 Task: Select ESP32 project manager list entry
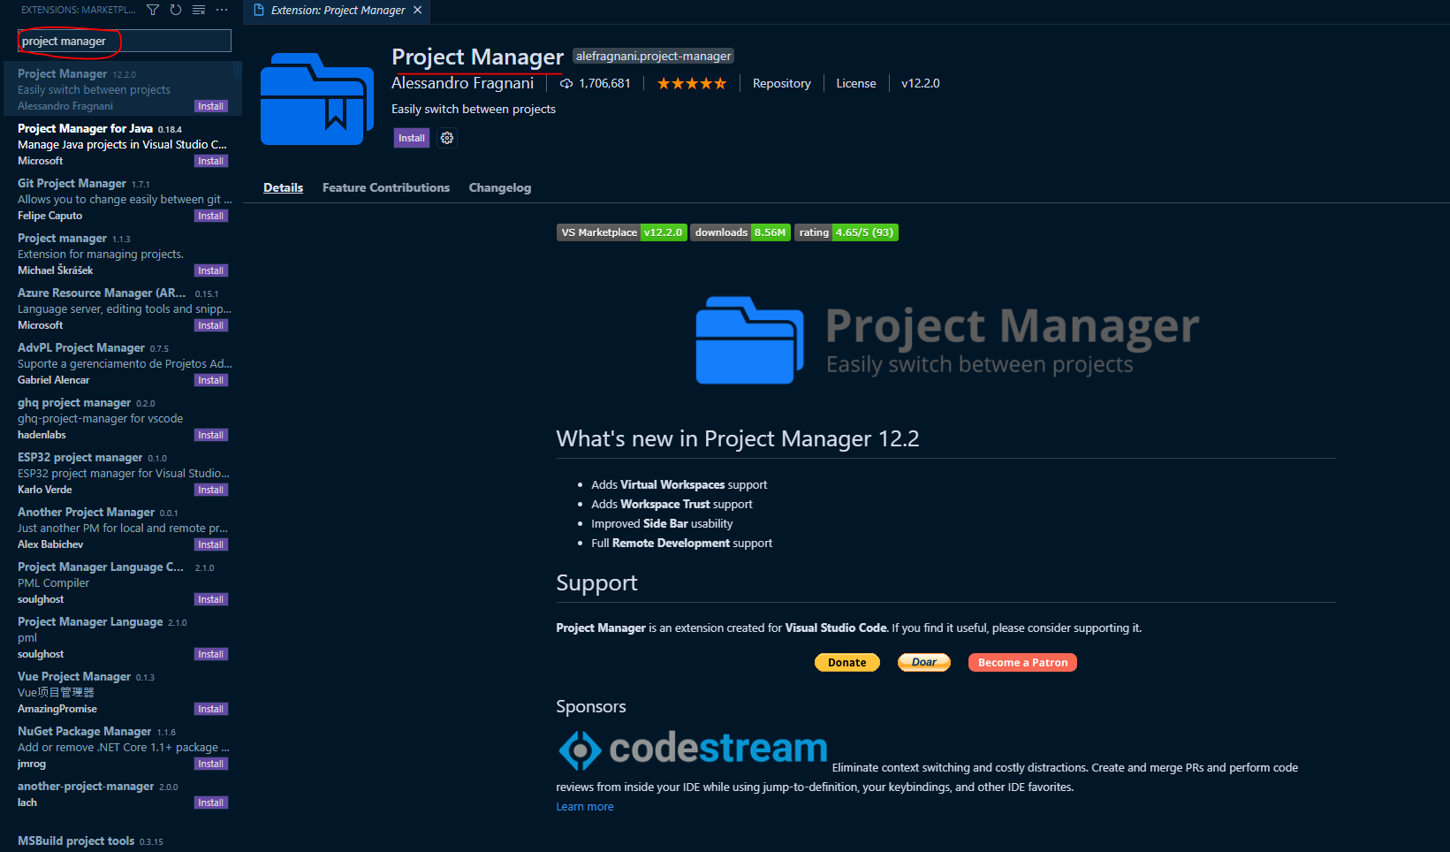[x=123, y=473]
